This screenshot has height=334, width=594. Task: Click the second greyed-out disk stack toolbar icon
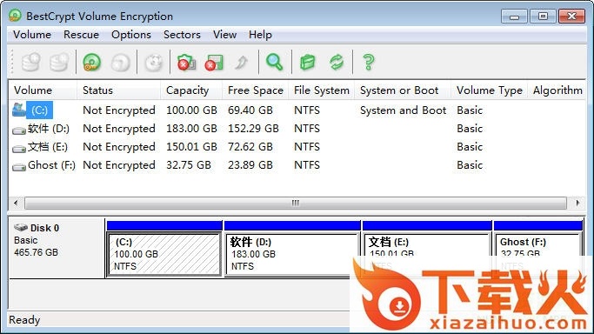59,62
